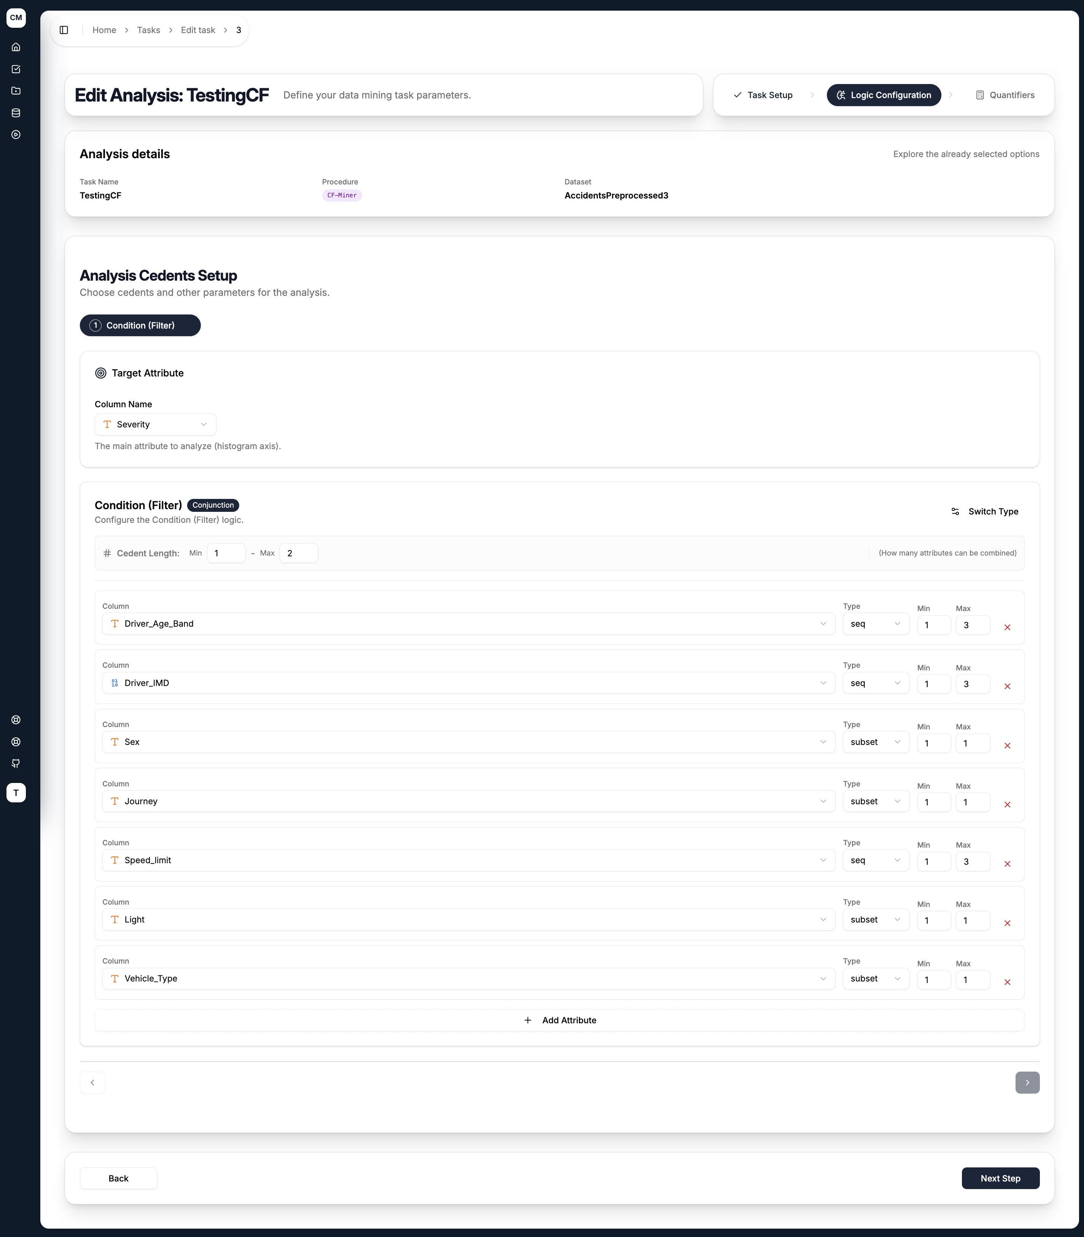Remove the Driver_Age_Band attribute row
1084x1237 pixels.
click(x=1007, y=627)
